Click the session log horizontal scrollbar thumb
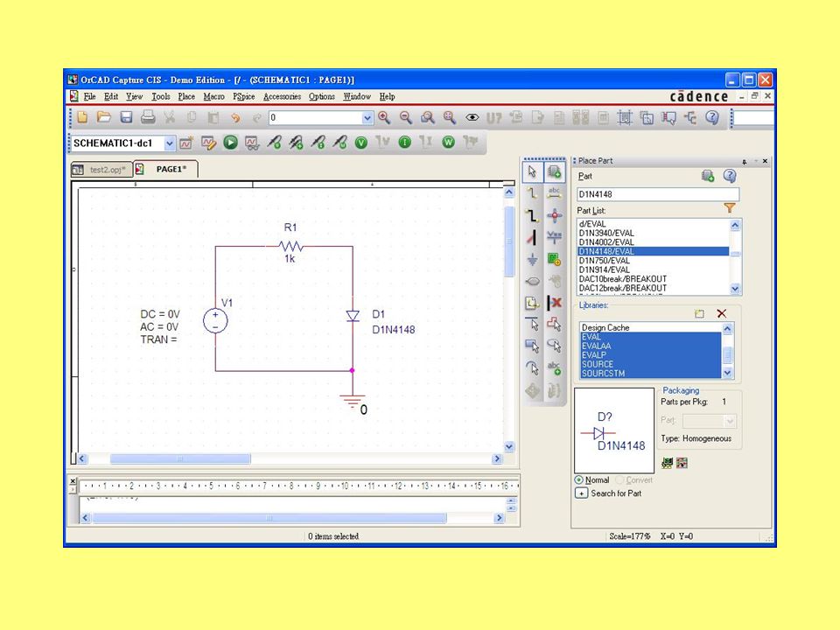 [x=269, y=518]
